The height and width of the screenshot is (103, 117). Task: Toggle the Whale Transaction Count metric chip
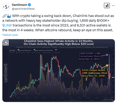pyautogui.click(x=45, y=51)
